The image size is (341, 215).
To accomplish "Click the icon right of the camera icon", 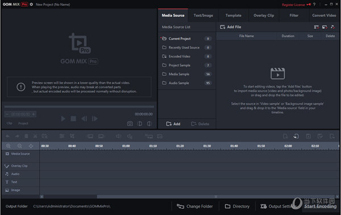I will [140, 124].
